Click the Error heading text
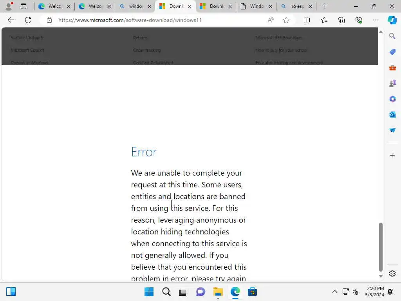This screenshot has height=301, width=401. 144,152
